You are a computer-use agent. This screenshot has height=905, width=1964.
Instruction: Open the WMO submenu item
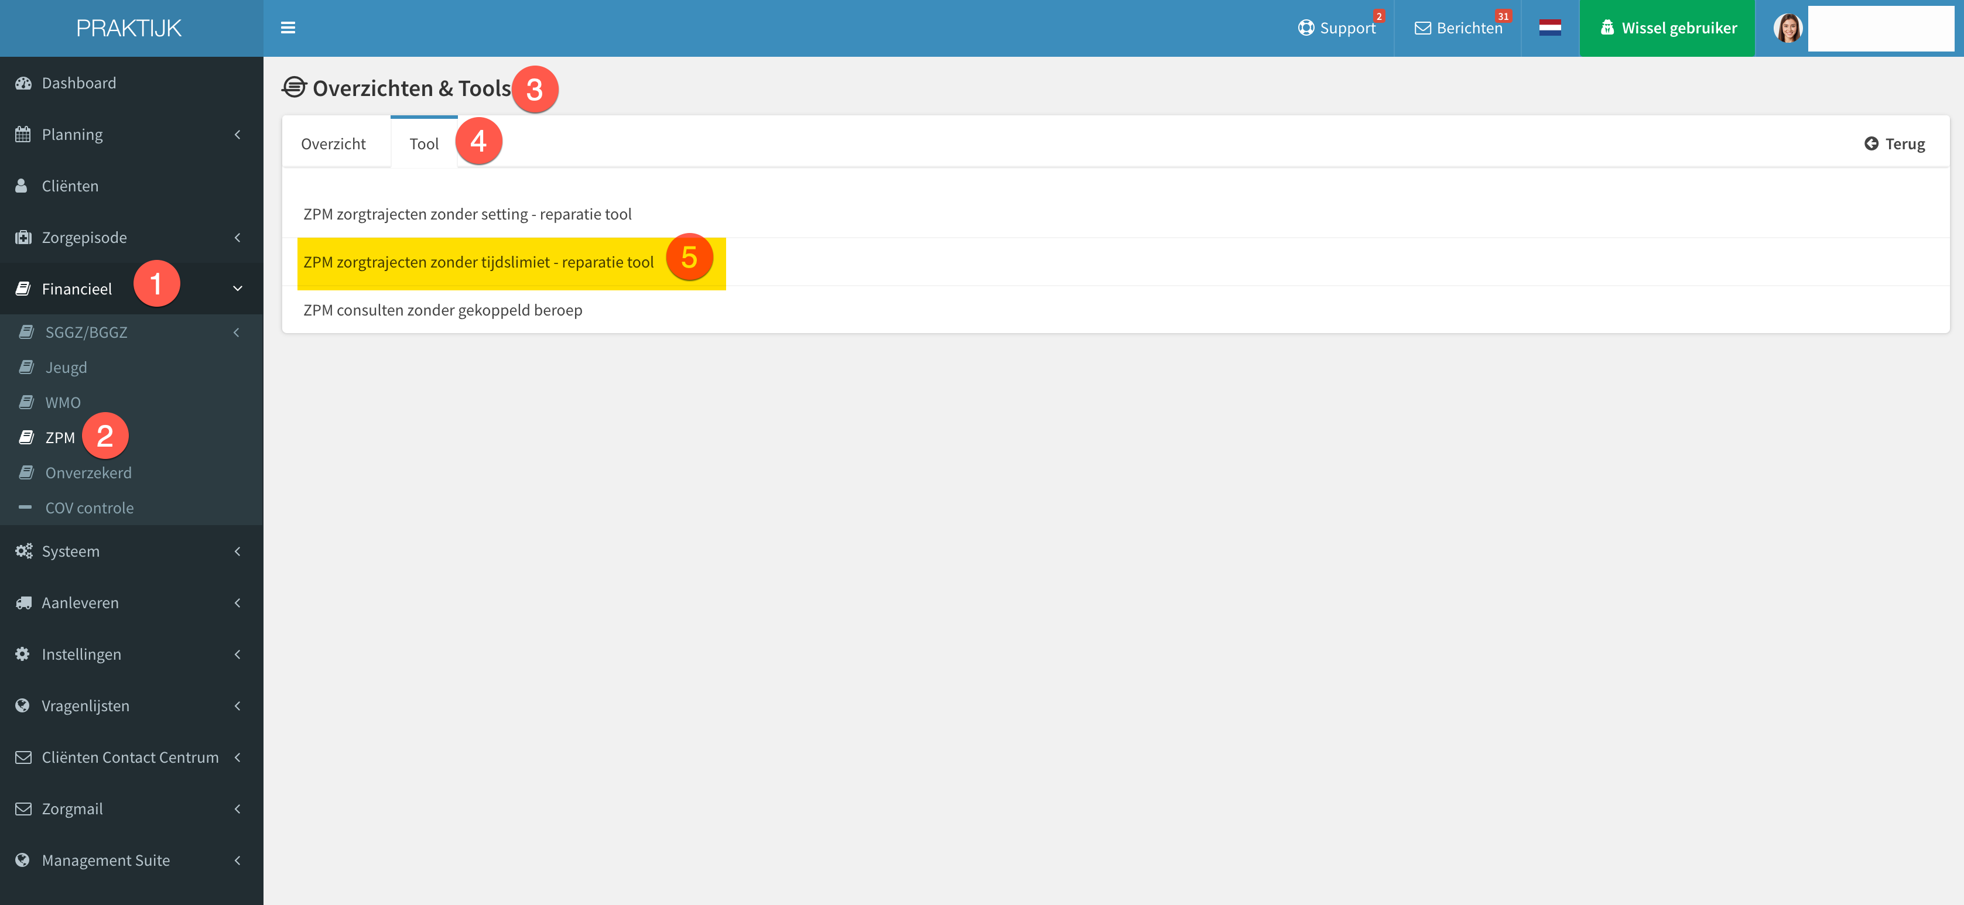(131, 403)
